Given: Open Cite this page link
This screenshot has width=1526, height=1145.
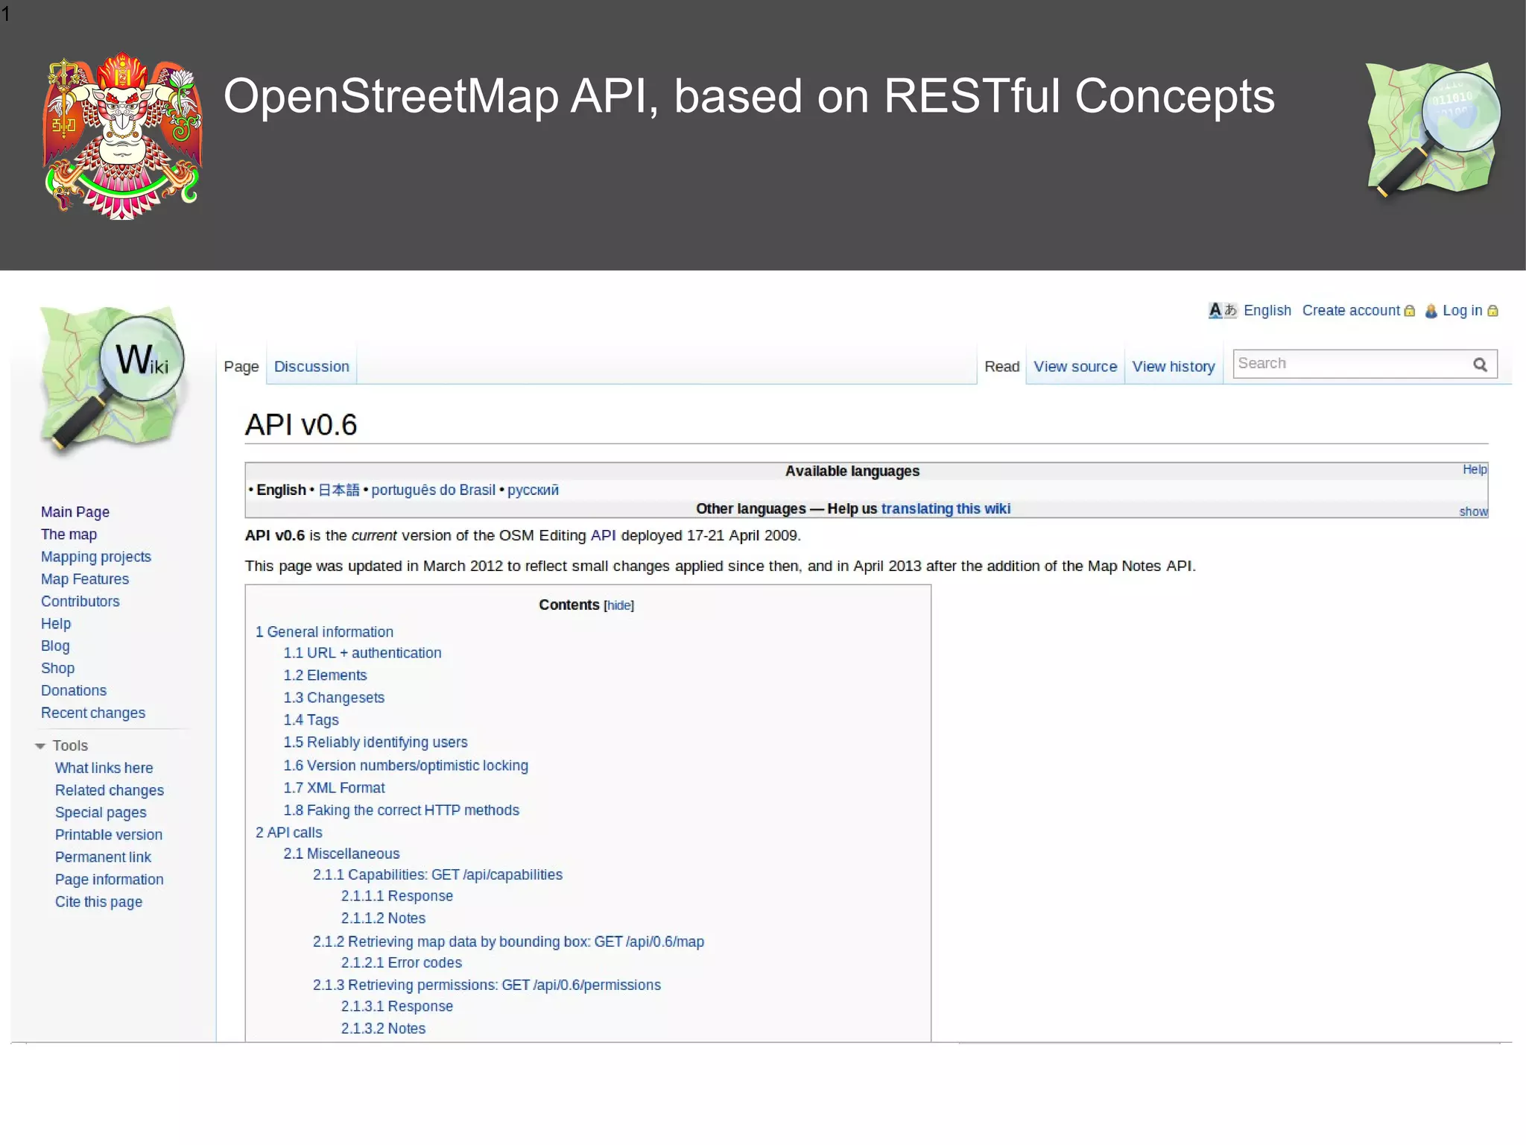Looking at the screenshot, I should pyautogui.click(x=98, y=902).
